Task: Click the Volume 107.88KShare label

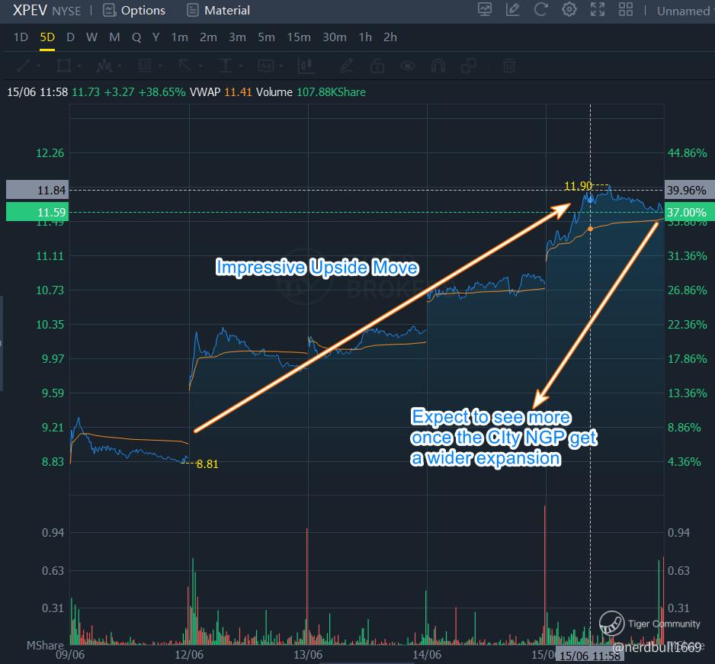Action: [x=311, y=92]
